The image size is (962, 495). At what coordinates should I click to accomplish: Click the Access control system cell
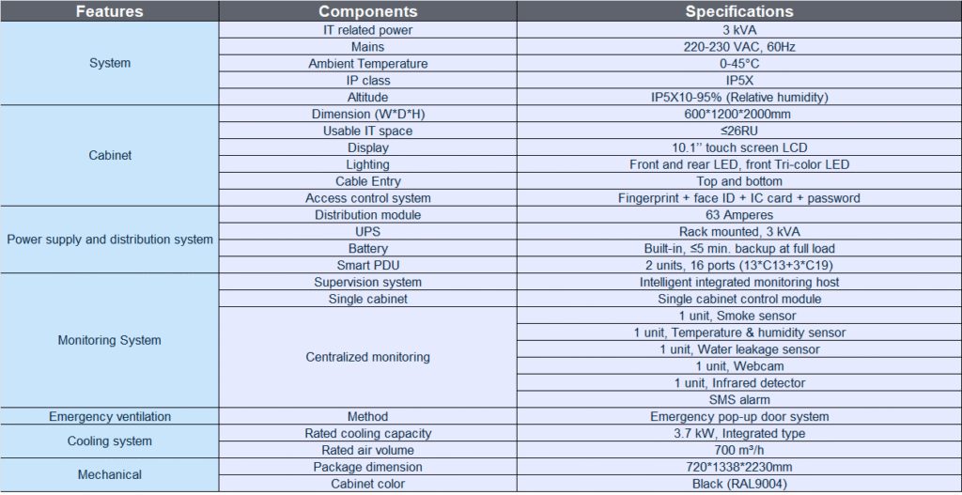click(367, 198)
